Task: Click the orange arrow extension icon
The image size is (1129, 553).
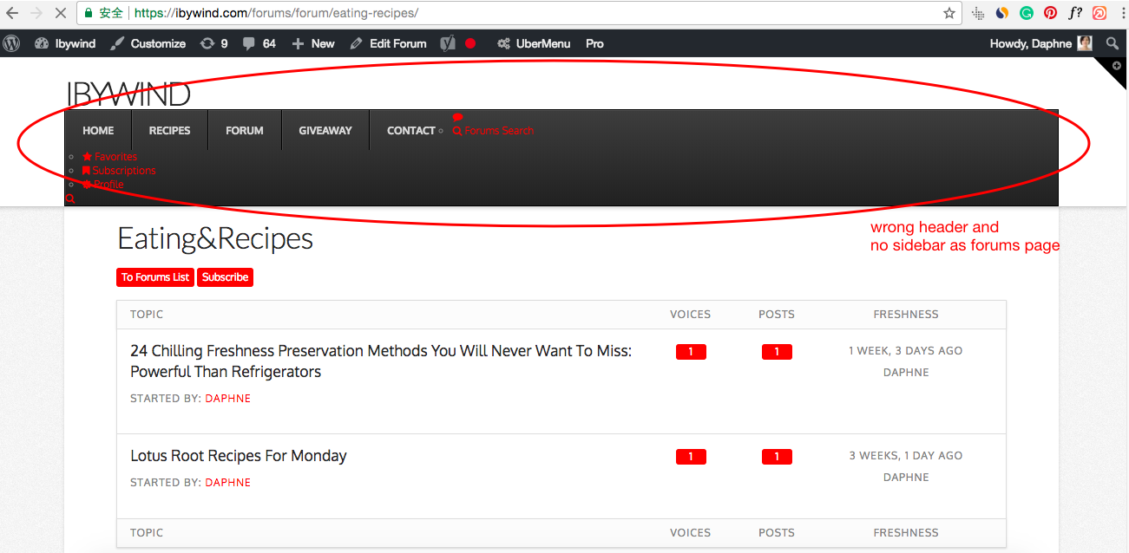Action: (x=1099, y=13)
